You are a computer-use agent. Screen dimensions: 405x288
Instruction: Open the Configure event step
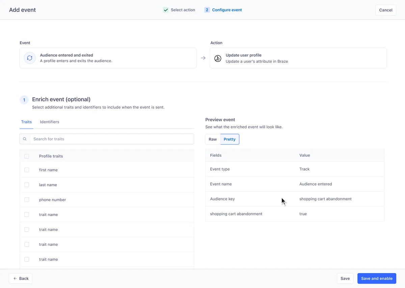(x=223, y=10)
